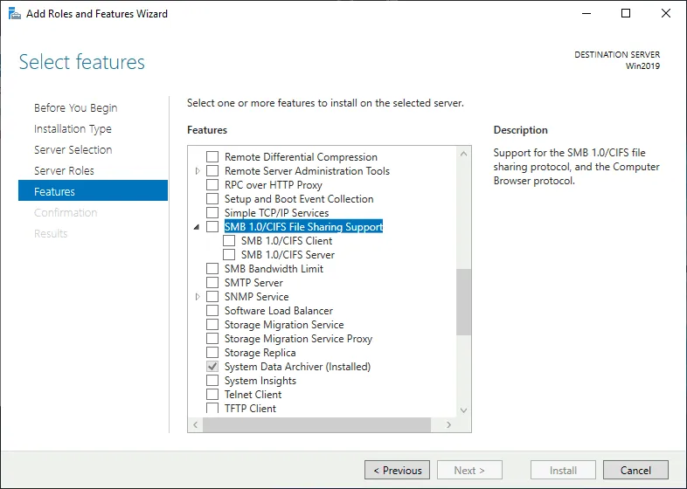
Task: Go to the Server Roles step
Action: [64, 171]
